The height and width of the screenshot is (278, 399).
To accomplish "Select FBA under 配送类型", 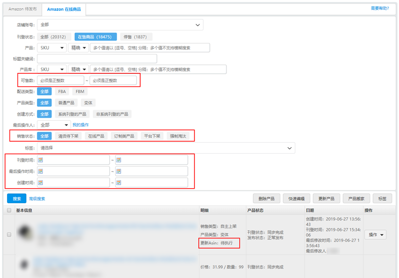I will (x=62, y=92).
